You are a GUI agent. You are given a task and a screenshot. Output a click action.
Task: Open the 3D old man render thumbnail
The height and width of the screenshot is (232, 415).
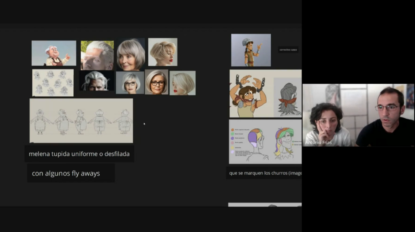pos(54,53)
